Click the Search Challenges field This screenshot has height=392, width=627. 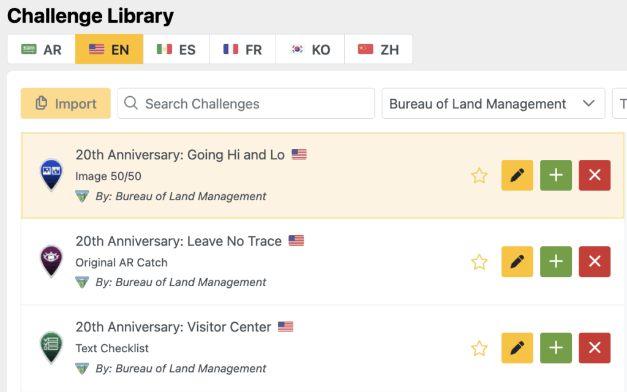[x=246, y=104]
